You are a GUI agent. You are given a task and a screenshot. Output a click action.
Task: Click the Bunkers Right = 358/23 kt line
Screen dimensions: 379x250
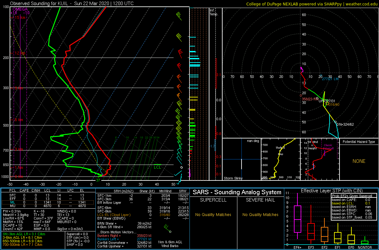124,235
